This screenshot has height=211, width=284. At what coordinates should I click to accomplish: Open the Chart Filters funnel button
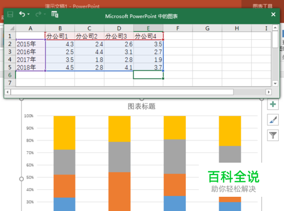(273, 135)
